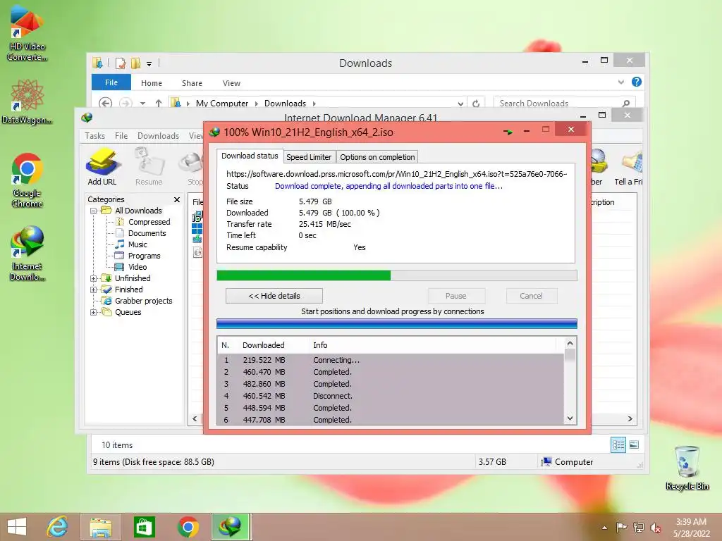Viewport: 722px width, 541px height.
Task: Select the Compressed category
Action: coord(149,222)
